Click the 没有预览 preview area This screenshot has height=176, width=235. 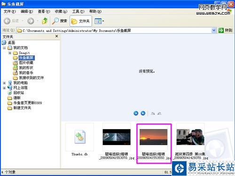(x=147, y=71)
